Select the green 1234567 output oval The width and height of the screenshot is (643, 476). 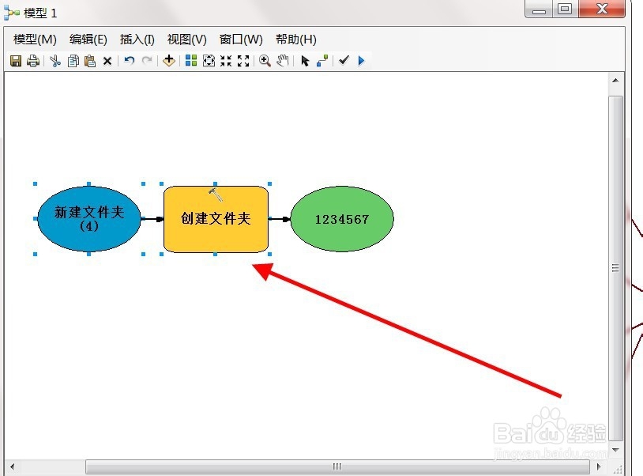(342, 219)
